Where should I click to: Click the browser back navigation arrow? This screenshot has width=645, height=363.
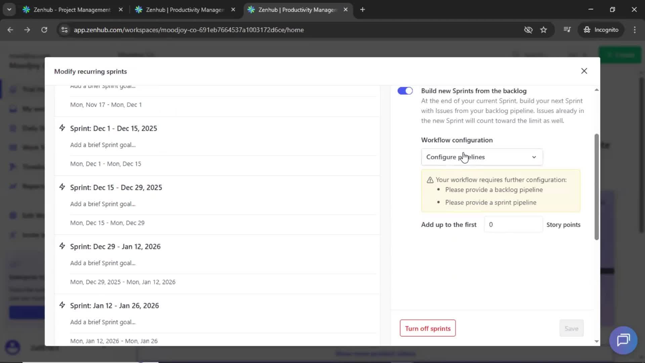click(x=10, y=30)
